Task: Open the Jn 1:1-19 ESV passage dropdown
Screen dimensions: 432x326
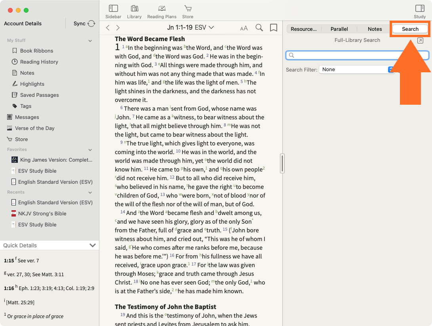Action: [x=190, y=28]
